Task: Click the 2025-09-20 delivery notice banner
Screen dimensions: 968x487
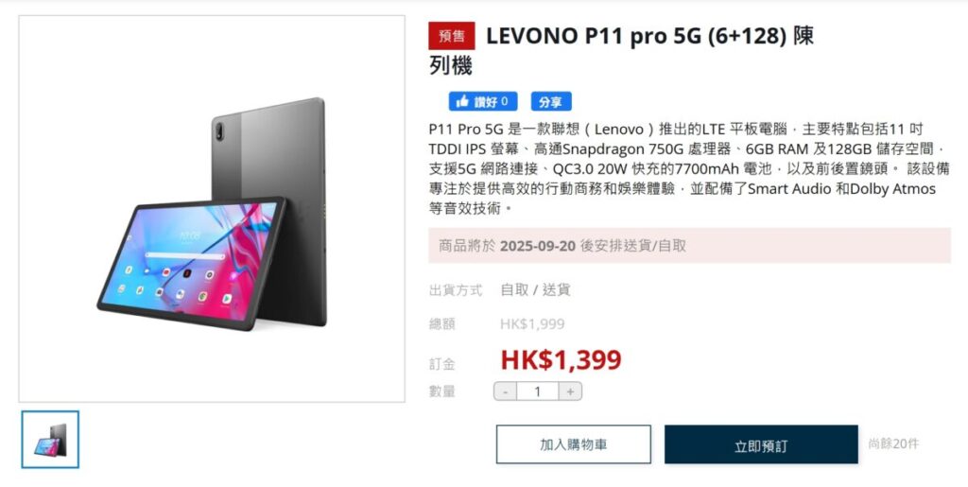Action: (689, 246)
